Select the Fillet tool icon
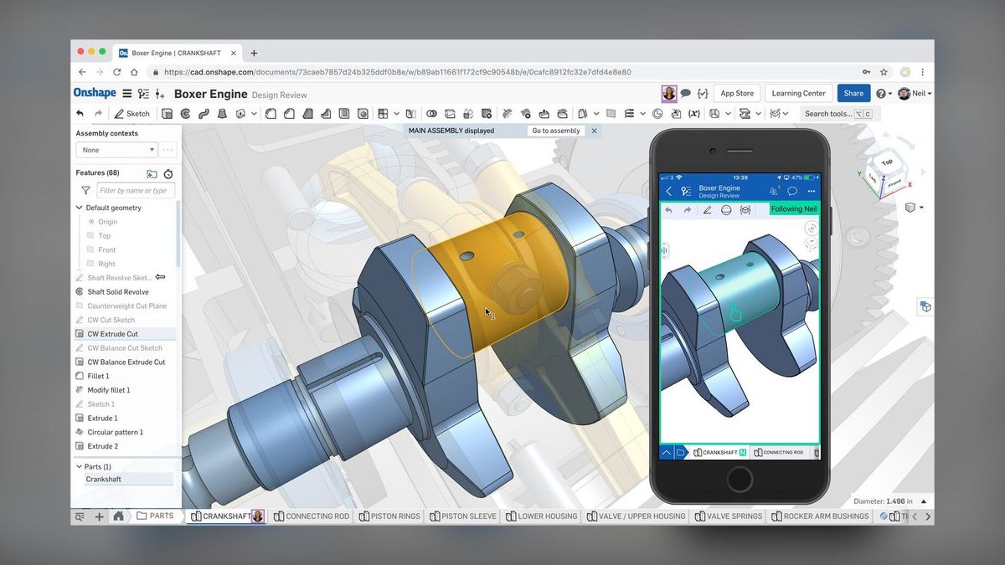The height and width of the screenshot is (565, 1005). tap(271, 114)
